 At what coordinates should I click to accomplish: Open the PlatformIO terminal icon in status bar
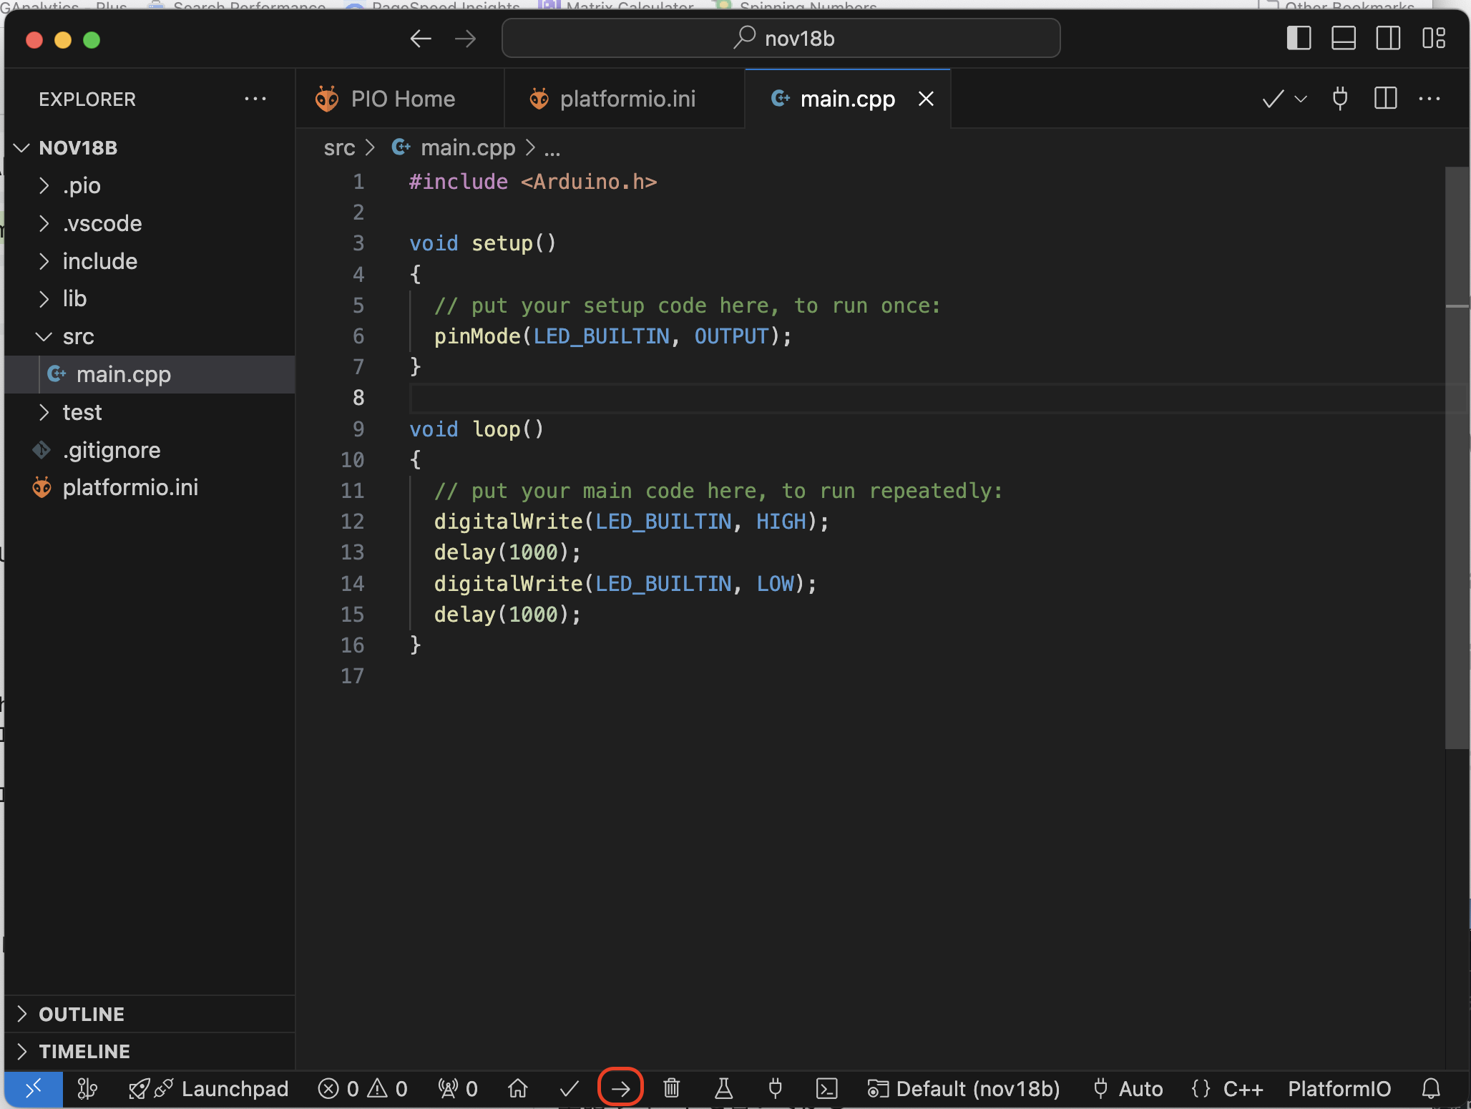click(x=826, y=1088)
